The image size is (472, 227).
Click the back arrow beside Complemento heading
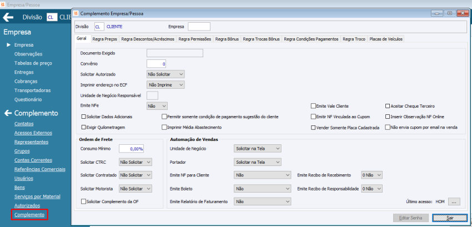click(x=8, y=113)
